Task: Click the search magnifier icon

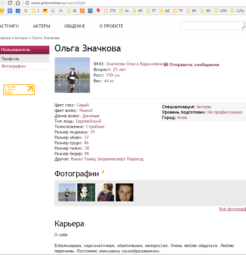Action: click(244, 26)
